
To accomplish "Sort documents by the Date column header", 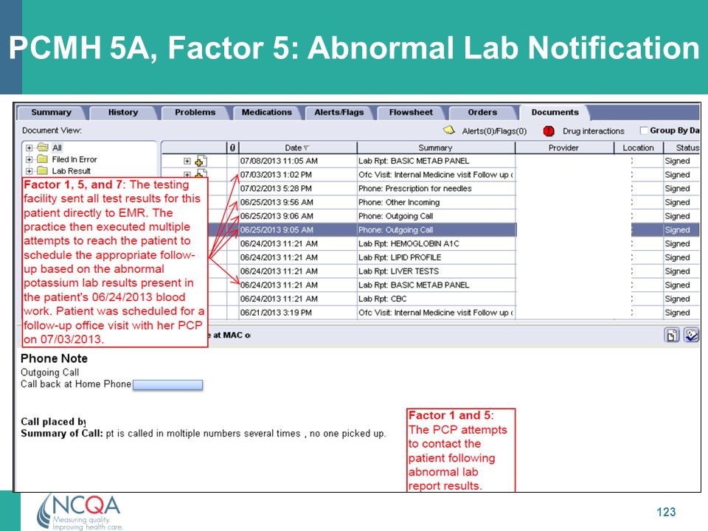I will click(297, 147).
